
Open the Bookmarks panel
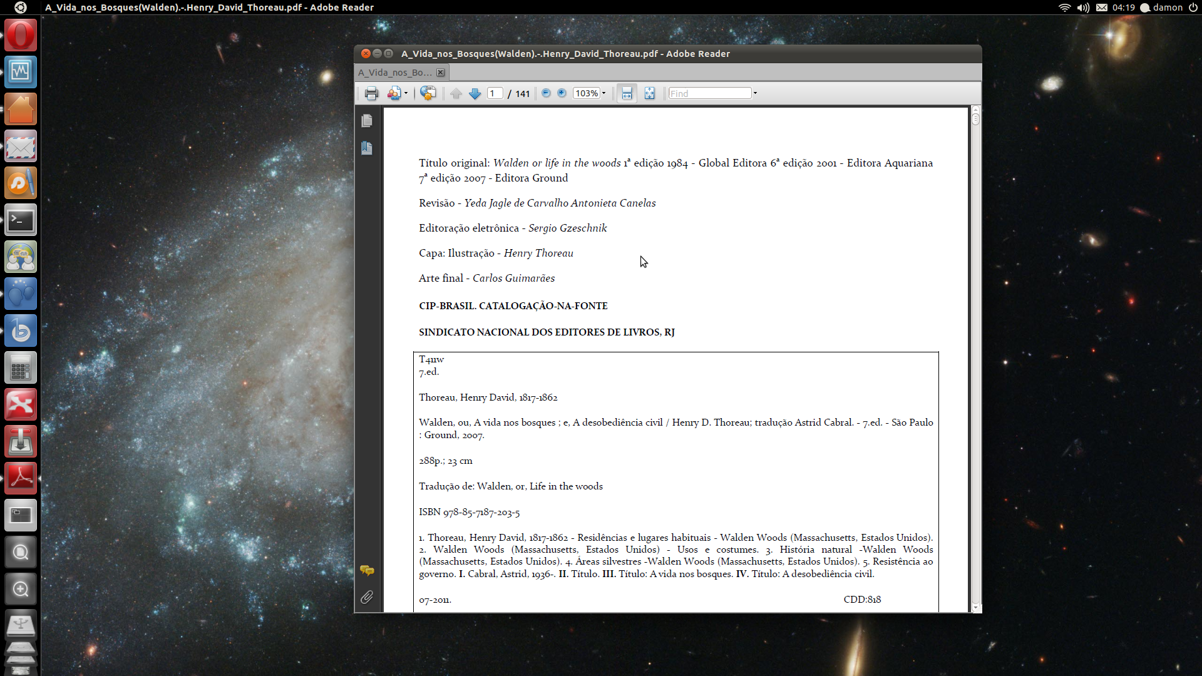[x=367, y=148]
